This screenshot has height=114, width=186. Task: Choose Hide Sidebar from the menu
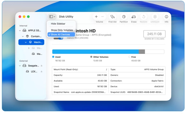point(58,24)
